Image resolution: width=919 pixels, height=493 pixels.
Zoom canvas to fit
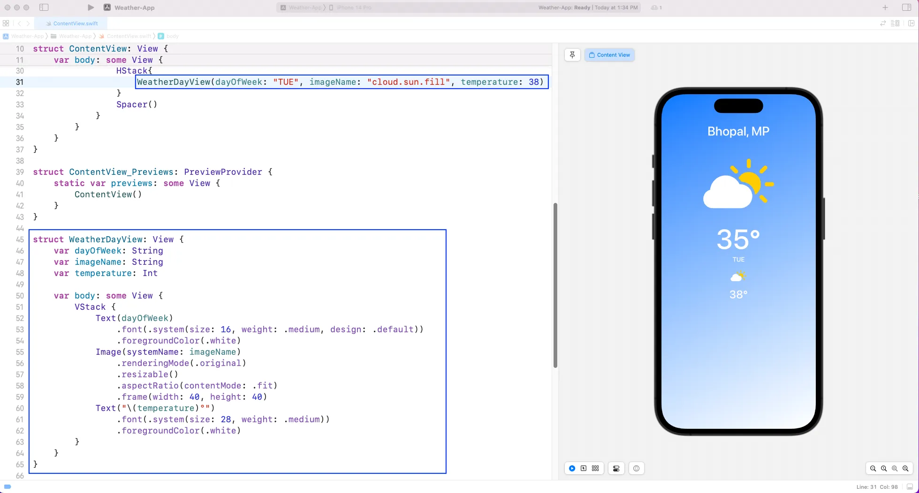point(895,468)
